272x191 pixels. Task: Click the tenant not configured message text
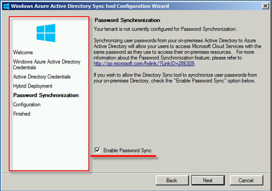click(x=165, y=29)
